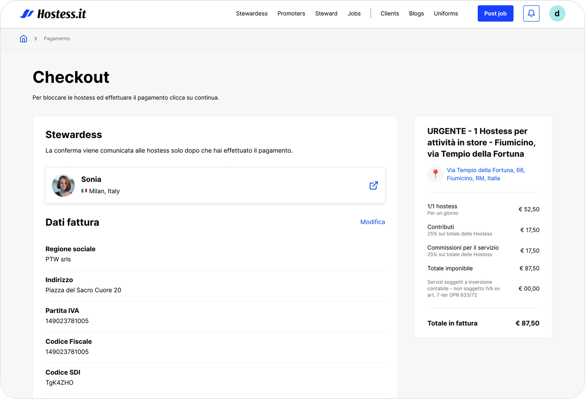Click the Partita IVA label
585x399 pixels.
click(62, 311)
